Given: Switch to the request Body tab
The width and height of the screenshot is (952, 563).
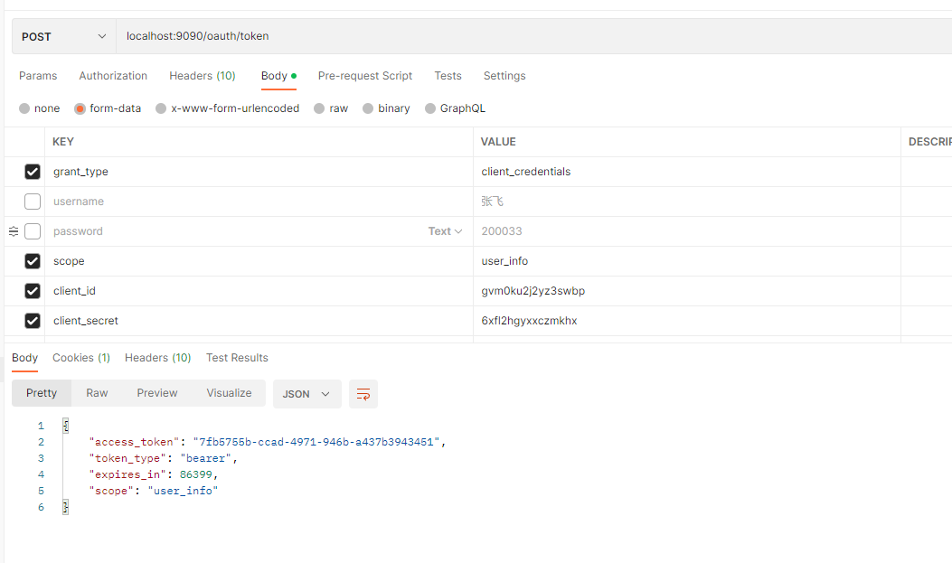Looking at the screenshot, I should pos(278,76).
